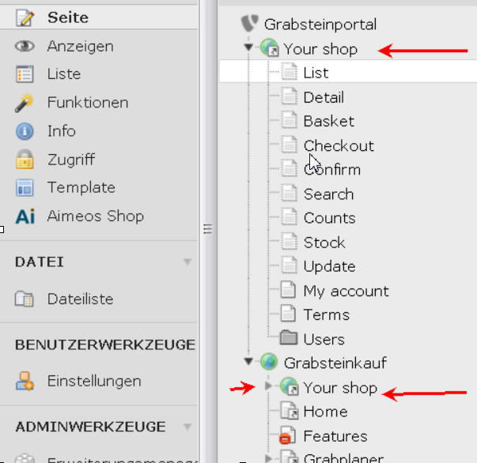Click the Zugriff padlock icon
Screen dimensions: 477x463
click(x=25, y=160)
